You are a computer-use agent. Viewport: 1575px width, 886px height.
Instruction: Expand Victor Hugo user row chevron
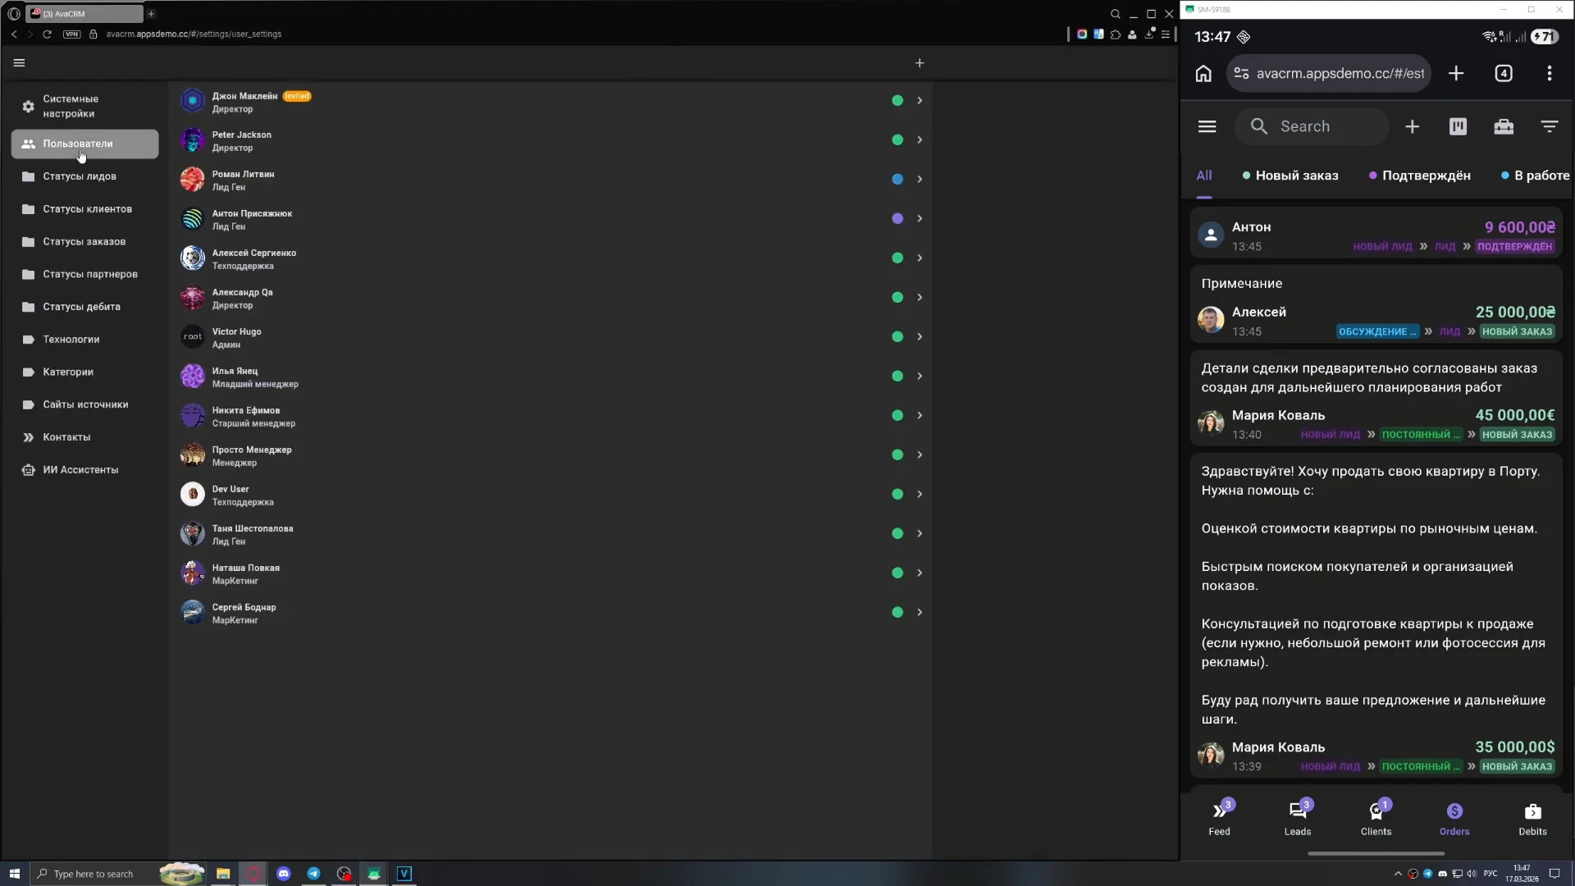(x=920, y=337)
